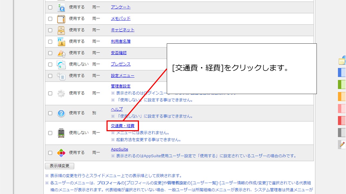The image size is (346, 194).
Task: Select the 利用者名簿 row checkbox
Action: [x=50, y=42]
